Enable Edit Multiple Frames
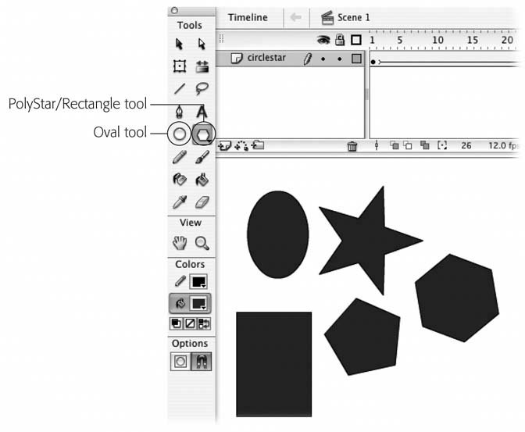Viewport: 525px width, 432px height. tap(425, 145)
